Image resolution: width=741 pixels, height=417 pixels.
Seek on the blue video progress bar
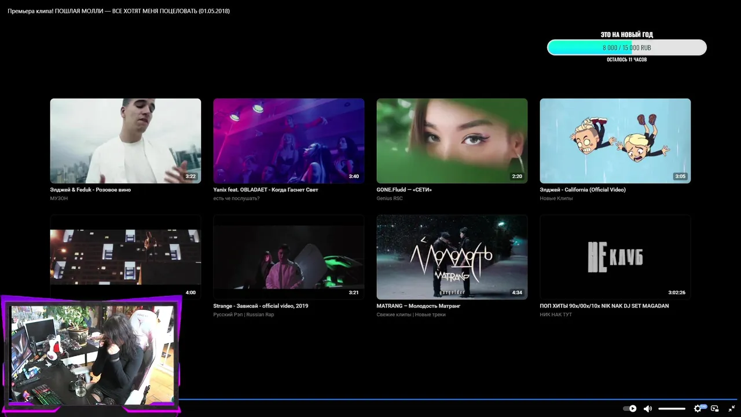tap(457, 399)
